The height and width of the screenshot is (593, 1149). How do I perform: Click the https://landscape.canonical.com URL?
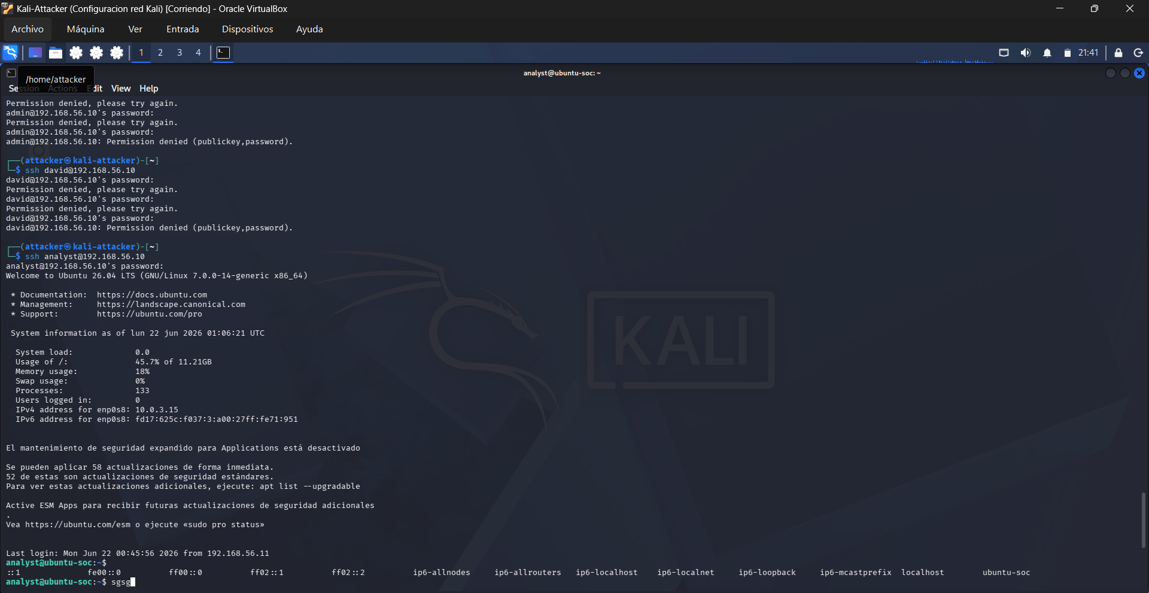(171, 305)
